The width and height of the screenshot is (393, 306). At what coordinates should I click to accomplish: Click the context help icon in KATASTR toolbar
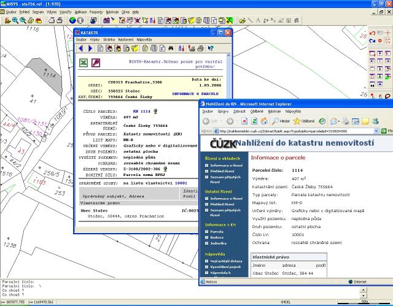tap(211, 48)
